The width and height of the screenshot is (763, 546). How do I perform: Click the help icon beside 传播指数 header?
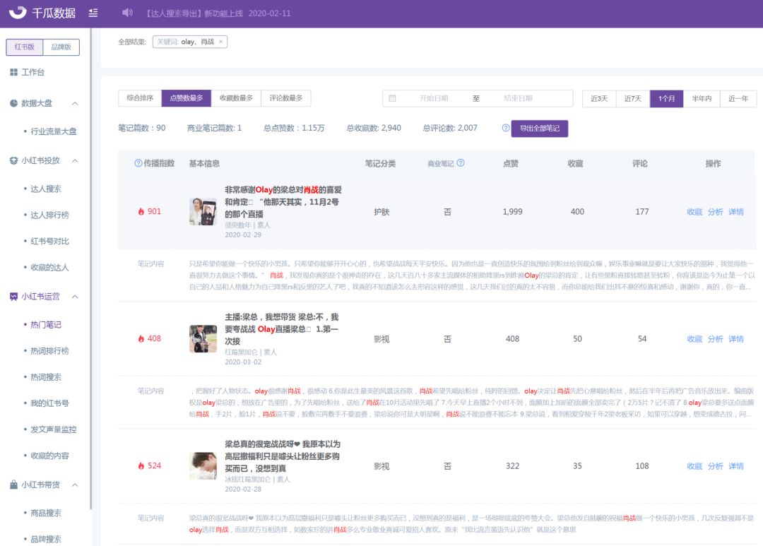click(138, 163)
